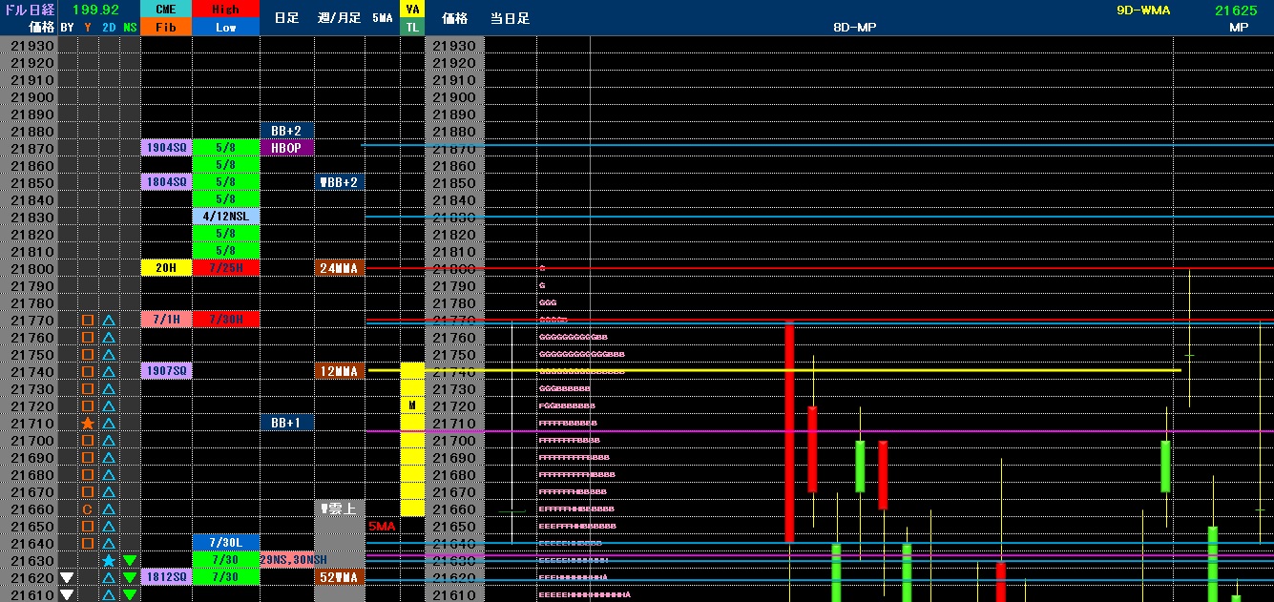
Task: Click the blue triangle marker in row 21660
Action: point(109,509)
